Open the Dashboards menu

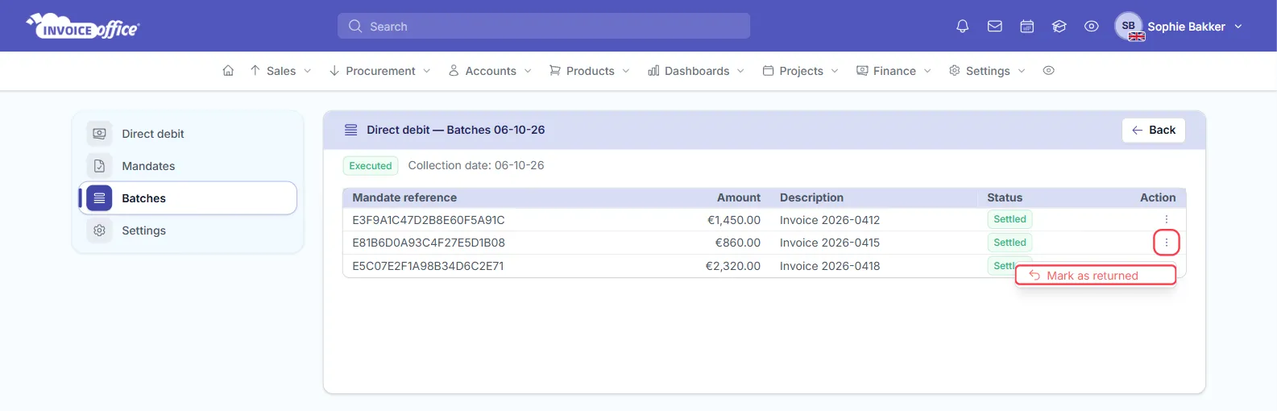pyautogui.click(x=696, y=71)
